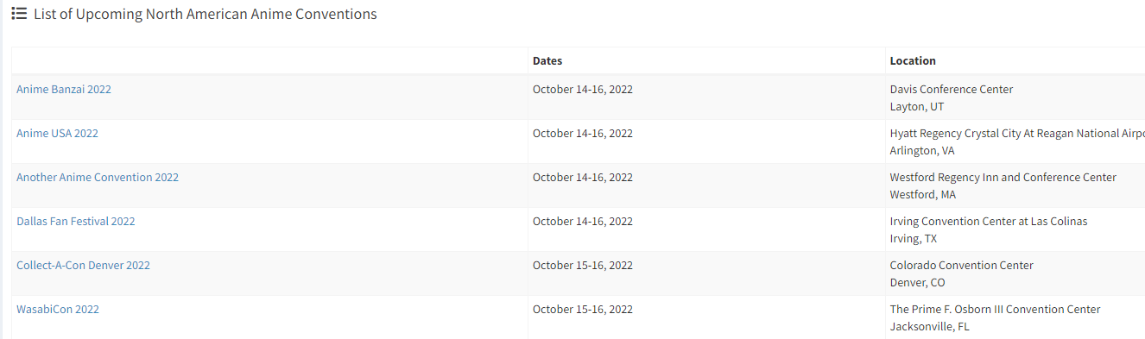Click the page heading about upcoming conventions

206,15
